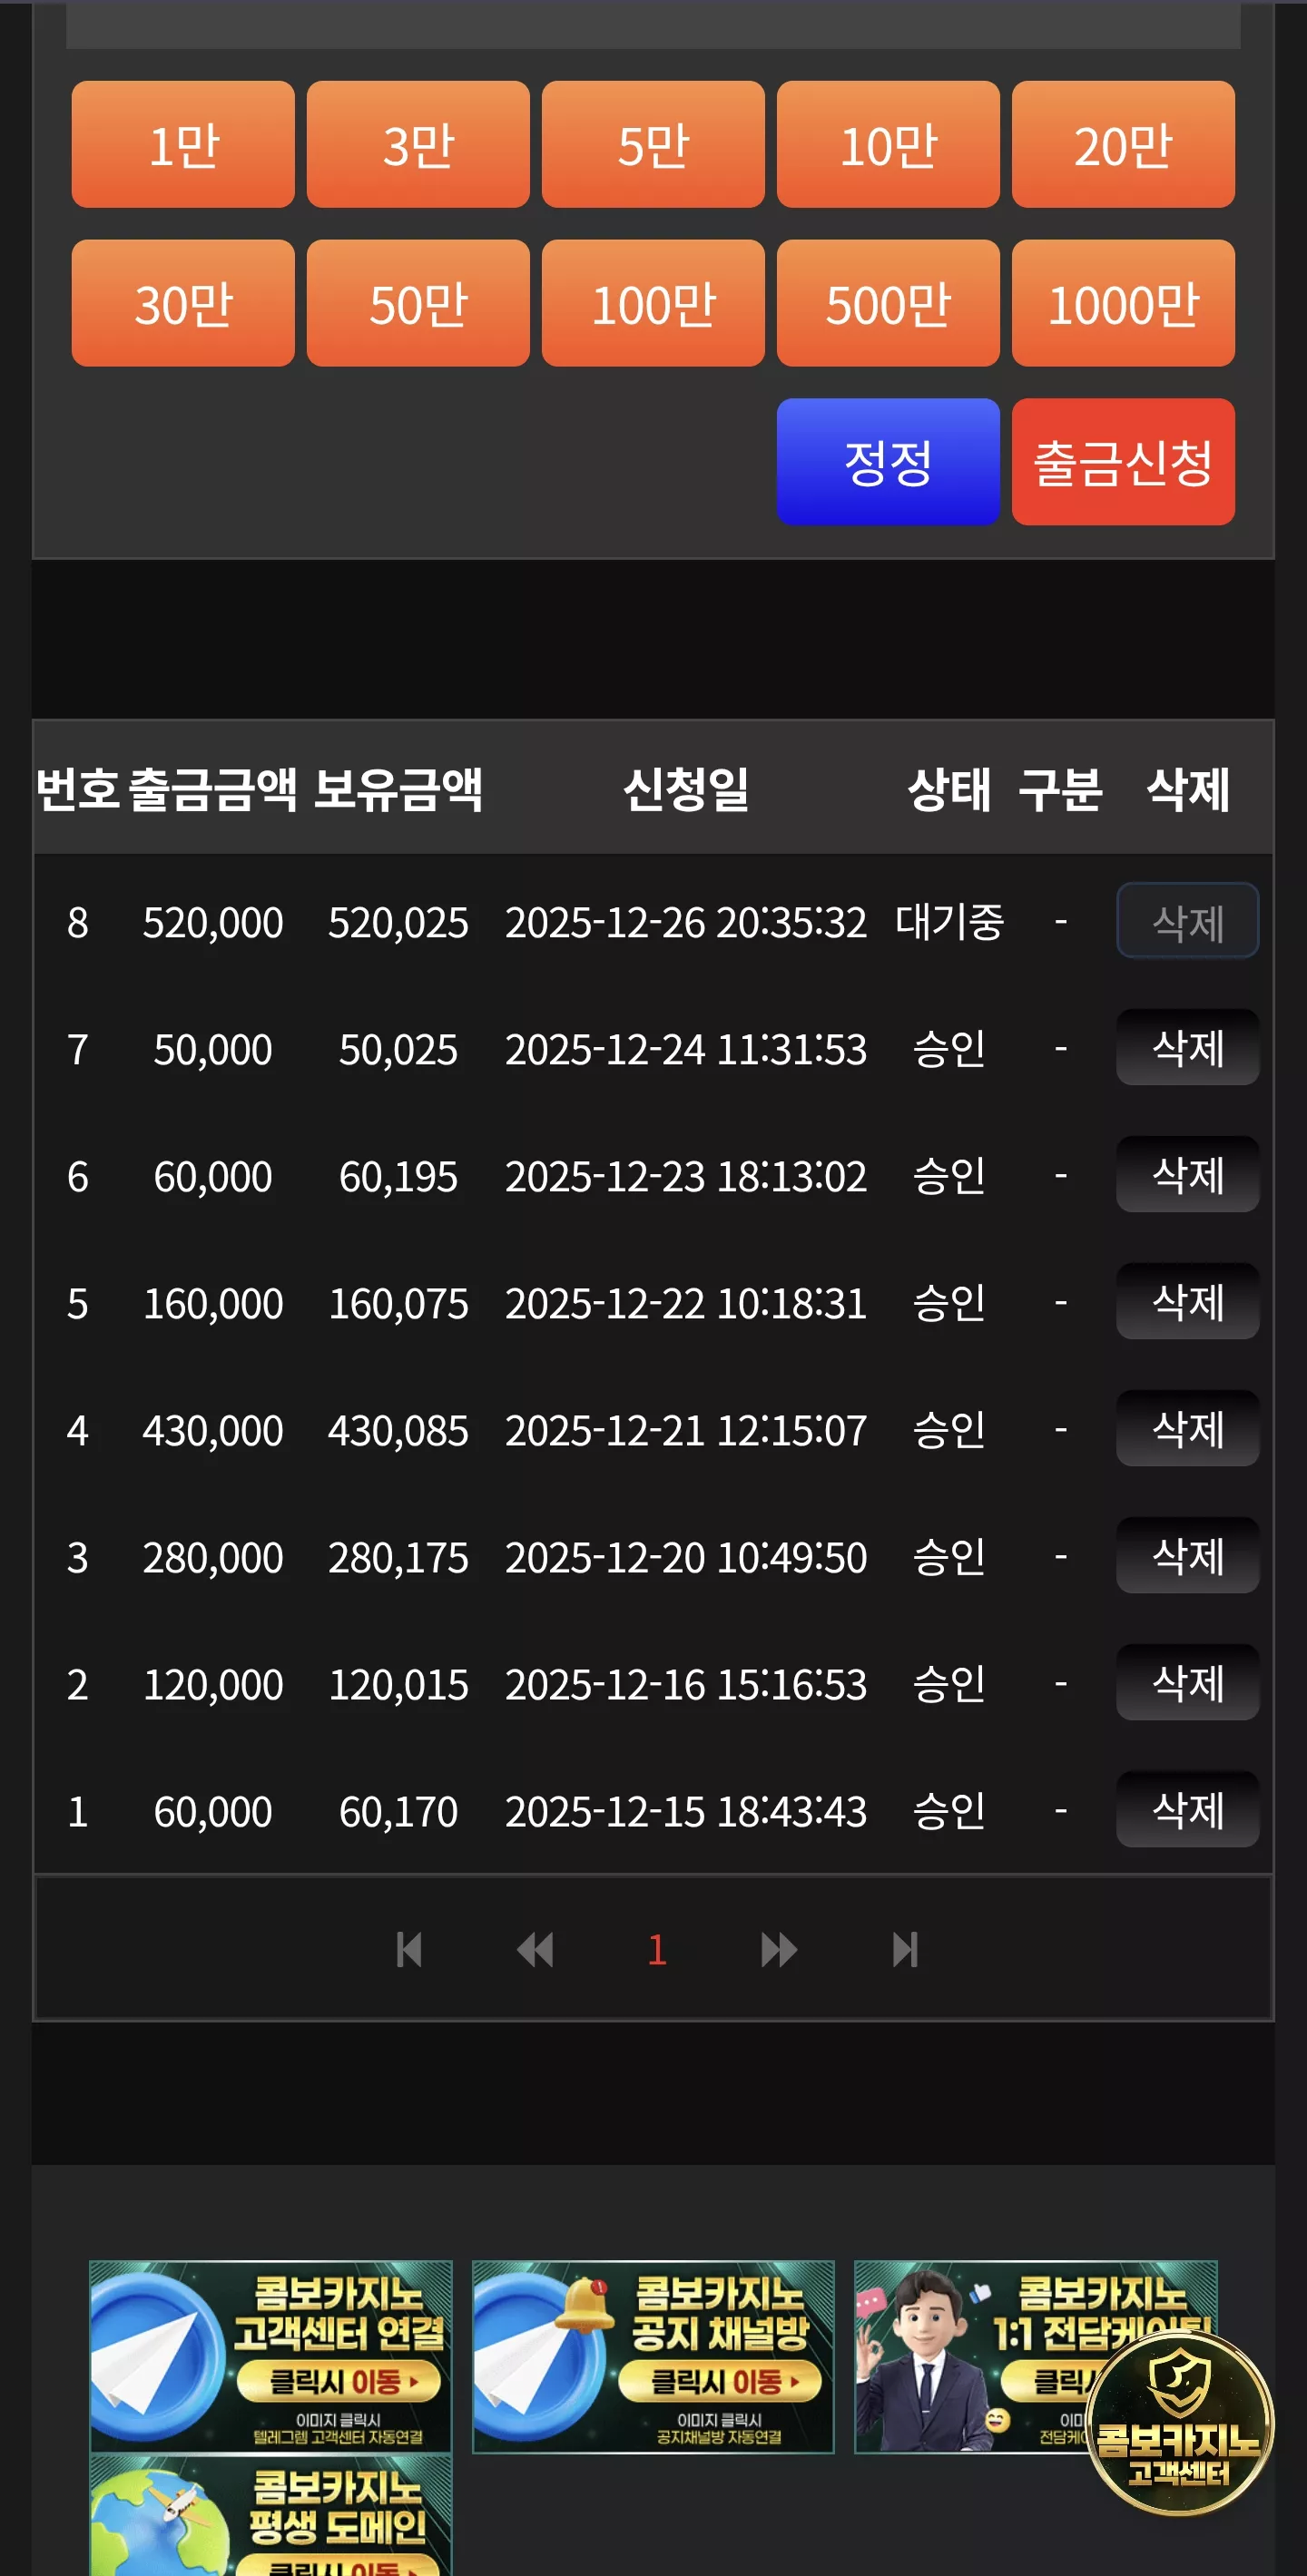Image resolution: width=1307 pixels, height=2576 pixels.
Task: Select the 10만 amount button
Action: point(888,144)
